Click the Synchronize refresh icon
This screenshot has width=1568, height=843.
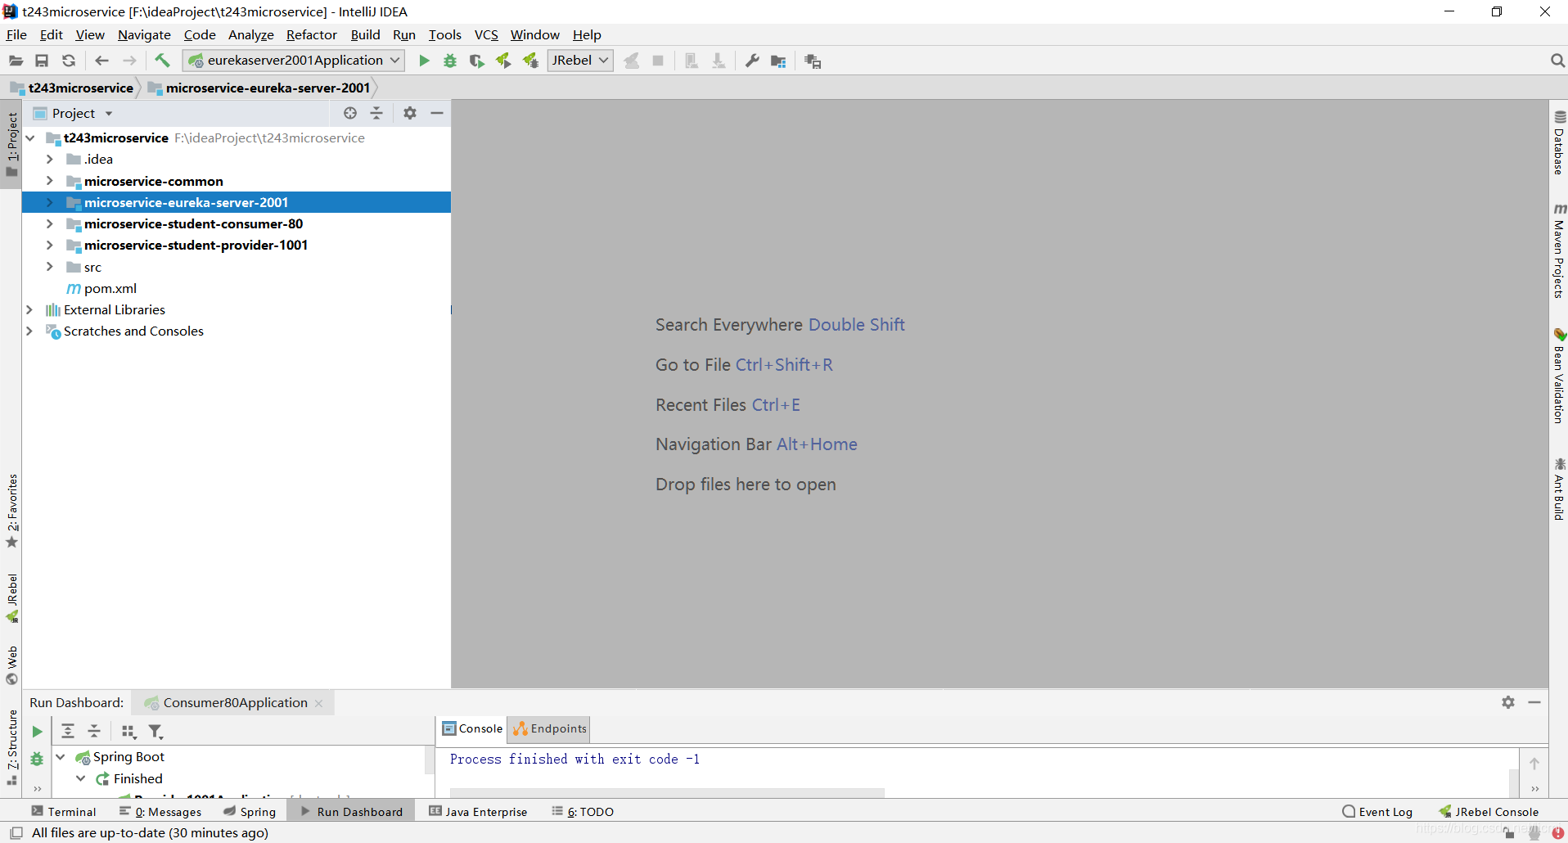click(69, 61)
